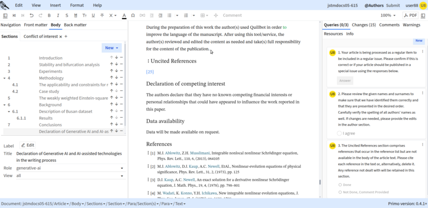
Task: Open drag handle next to Uncited References
Action: (148, 61)
